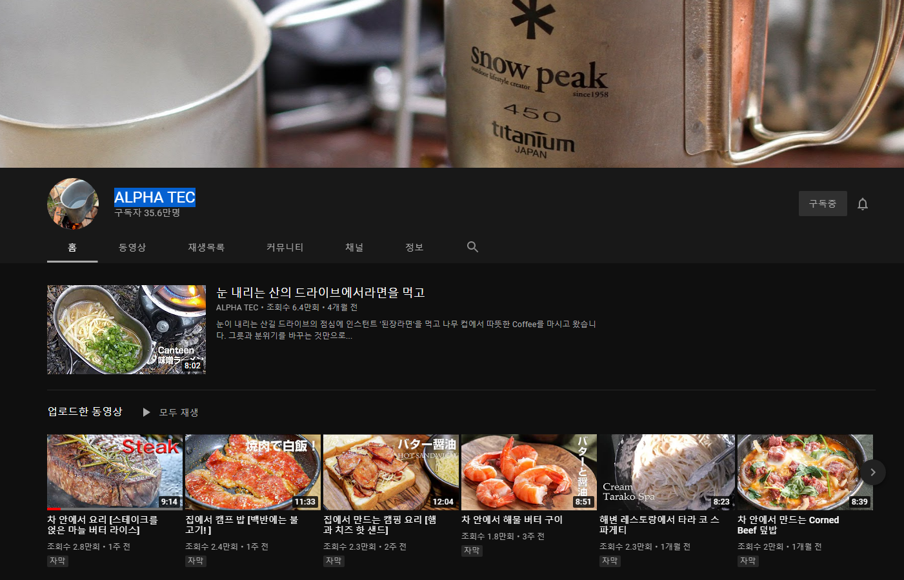This screenshot has height=580, width=904.
Task: Click 자막 badge under Corned Beef video
Action: [748, 561]
